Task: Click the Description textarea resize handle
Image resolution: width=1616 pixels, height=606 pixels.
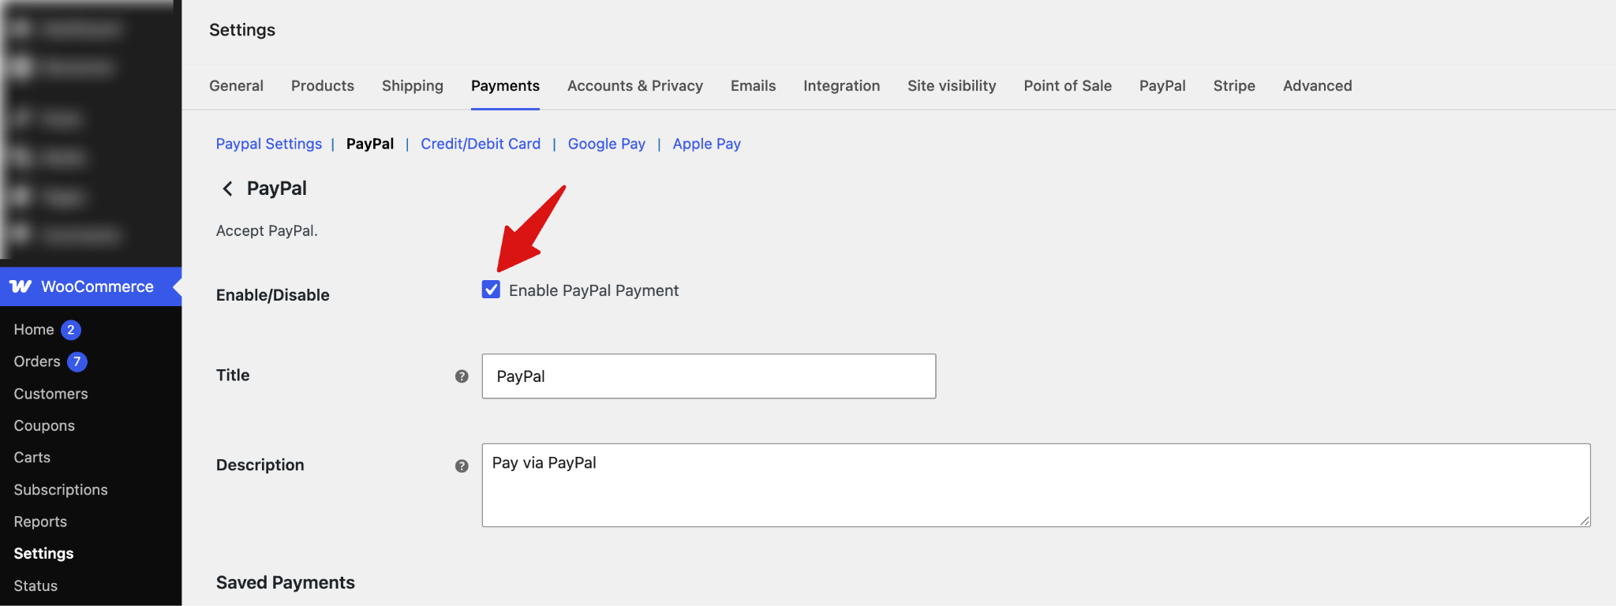Action: (1584, 521)
